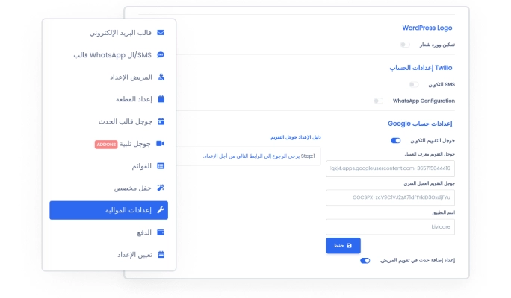Click the patient setup person icon
511x298 pixels.
click(x=161, y=77)
